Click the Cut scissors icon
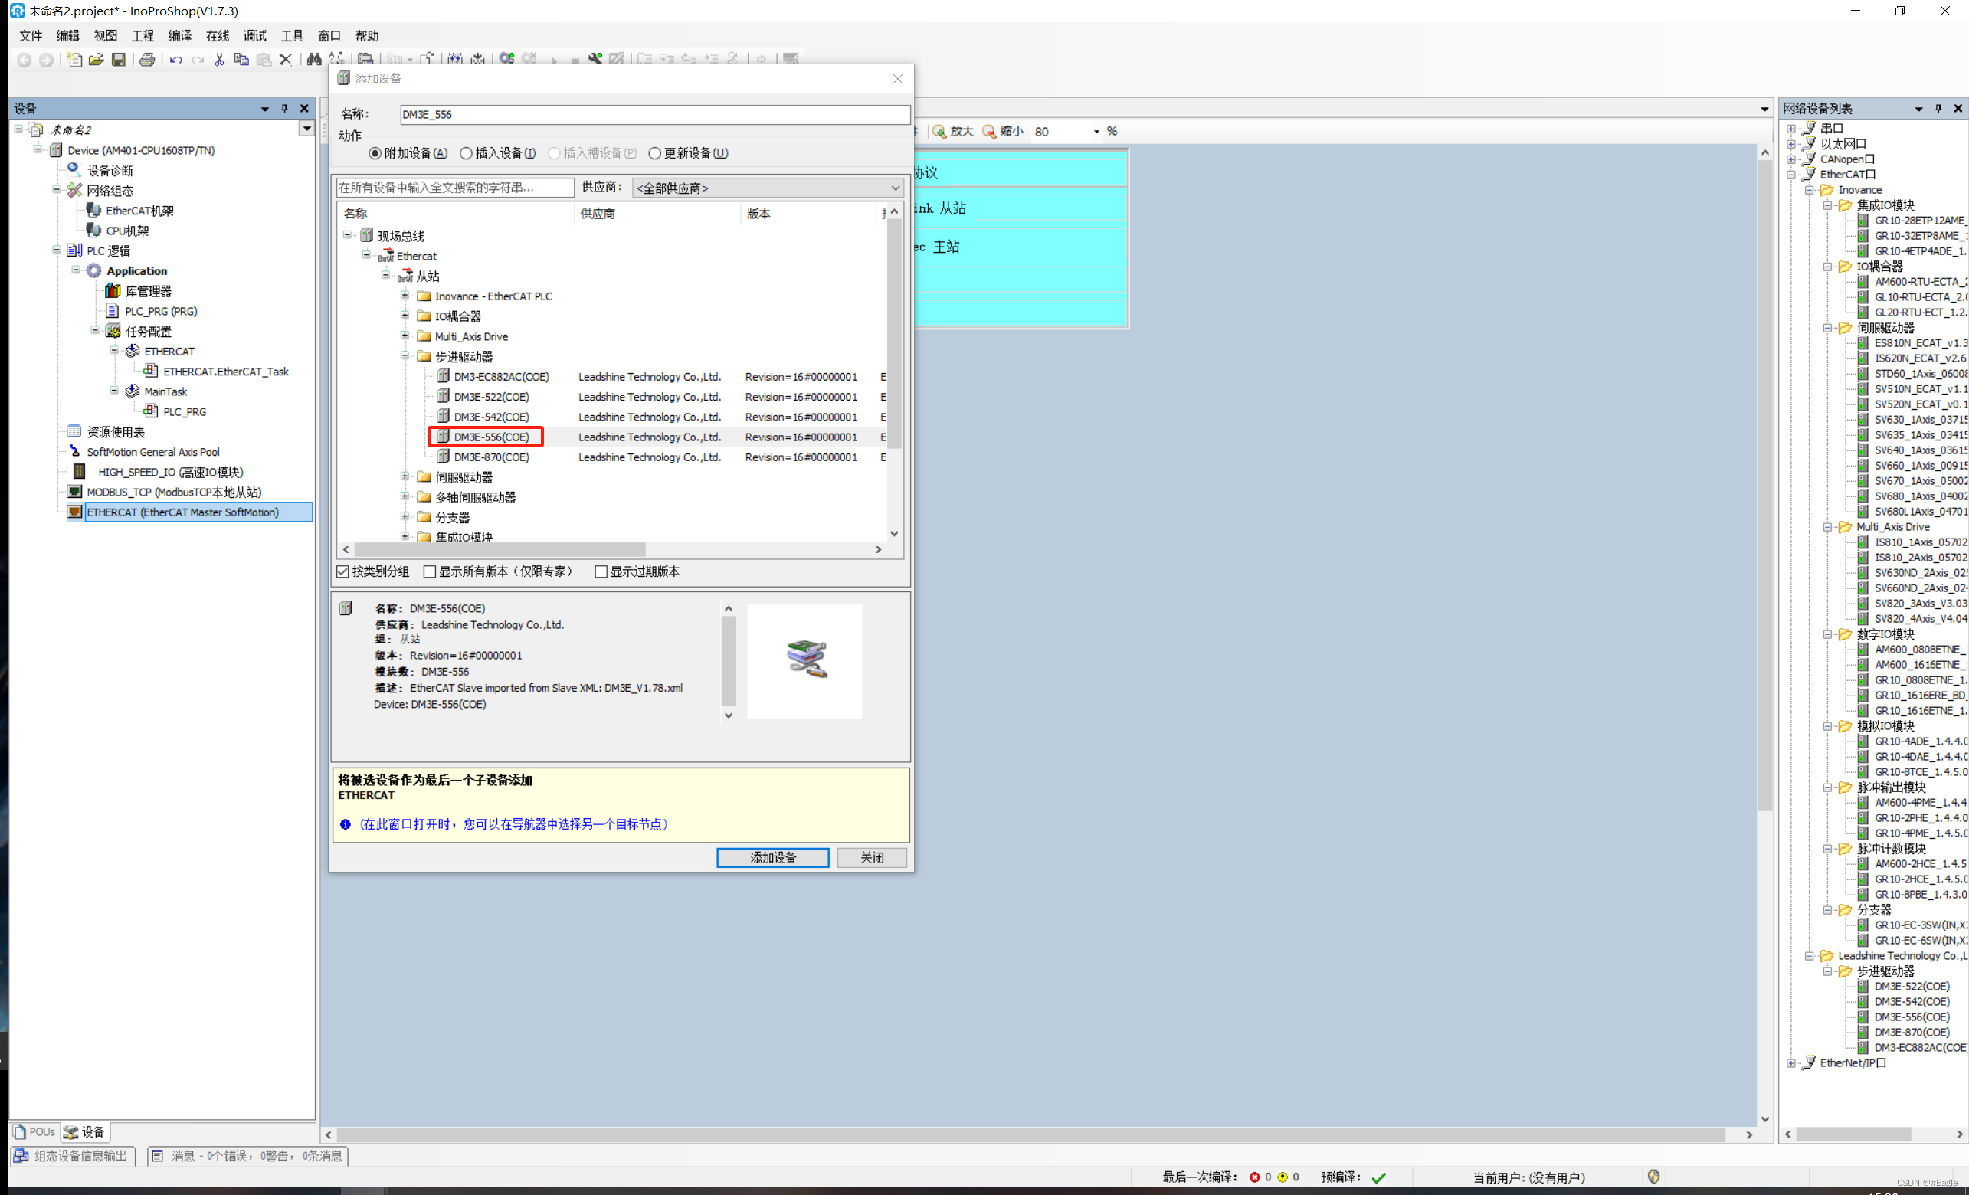Screen dimensions: 1969x1195 pyautogui.click(x=219, y=60)
